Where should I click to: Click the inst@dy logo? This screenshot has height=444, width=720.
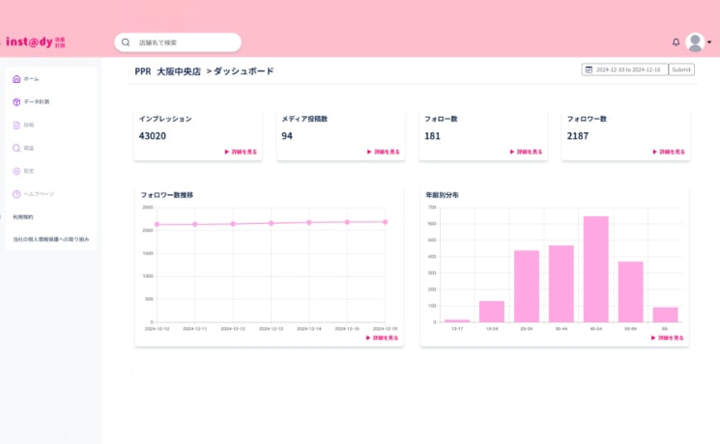coord(35,42)
